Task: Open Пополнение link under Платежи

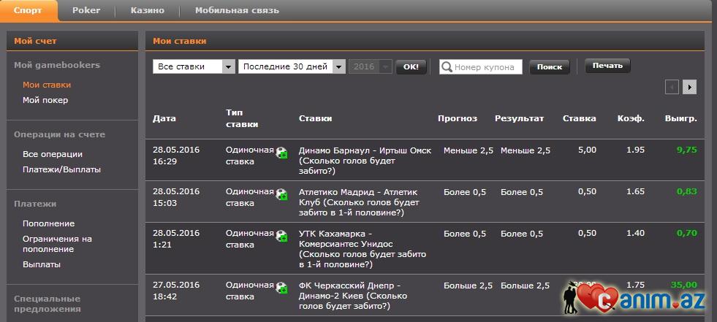Action: point(48,223)
